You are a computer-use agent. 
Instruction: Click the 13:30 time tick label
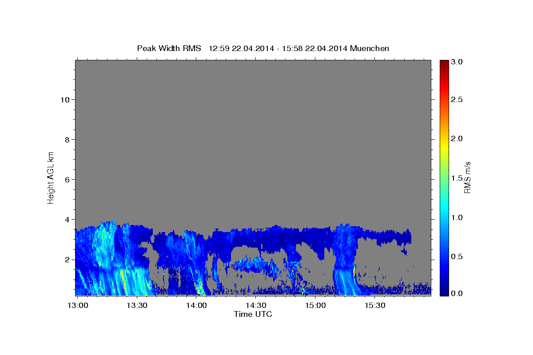(136, 306)
